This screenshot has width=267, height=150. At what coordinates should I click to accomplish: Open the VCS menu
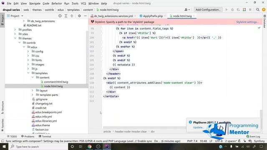click(x=83, y=3)
